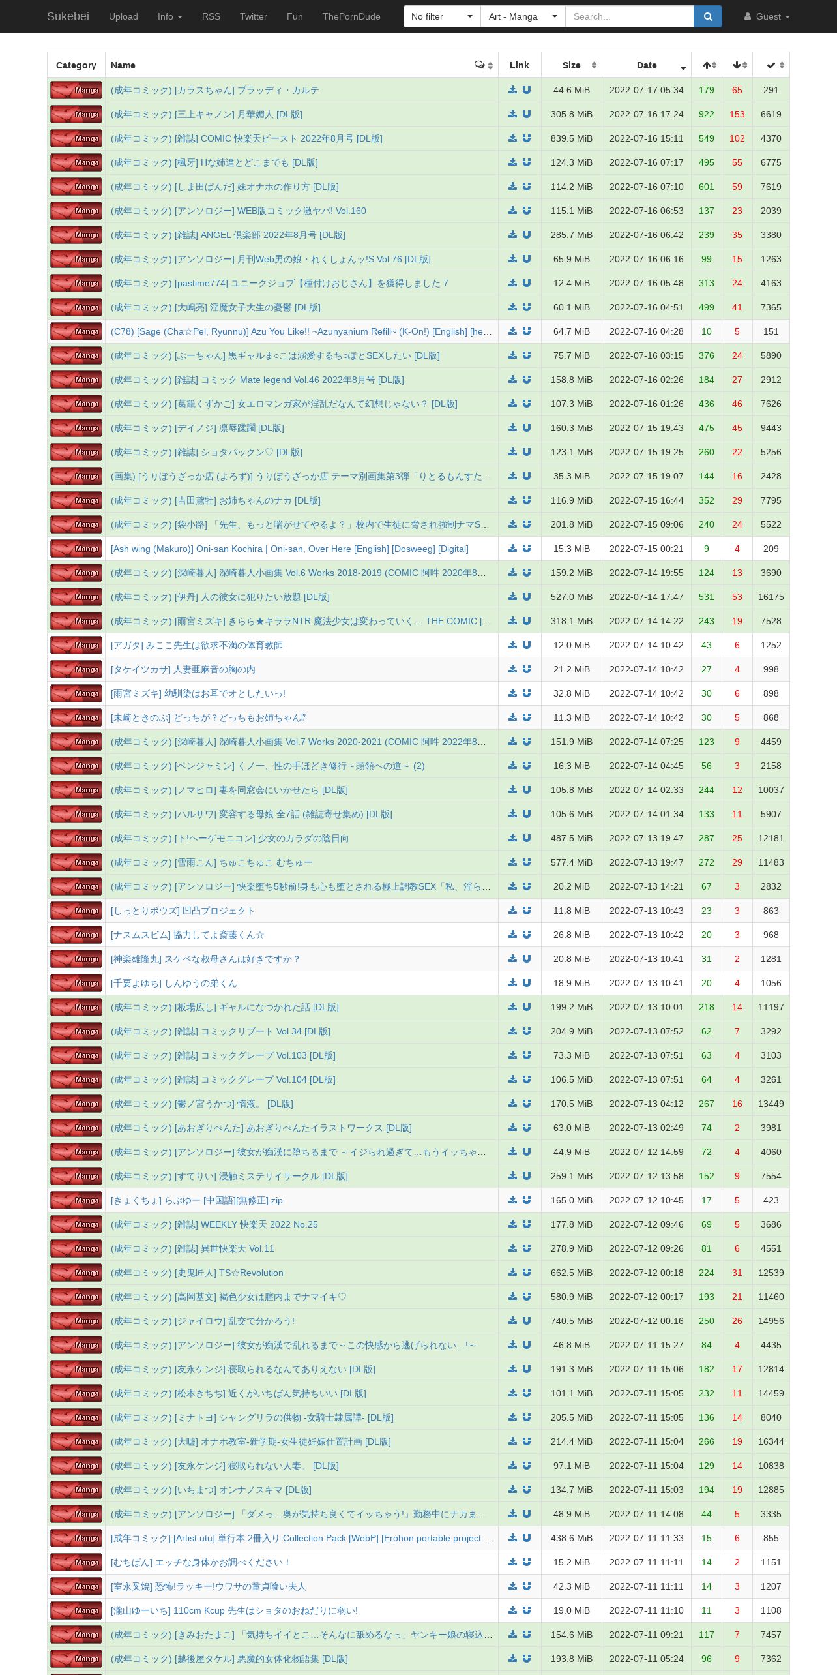
Task: Click the leecher count 153
Action: [737, 114]
